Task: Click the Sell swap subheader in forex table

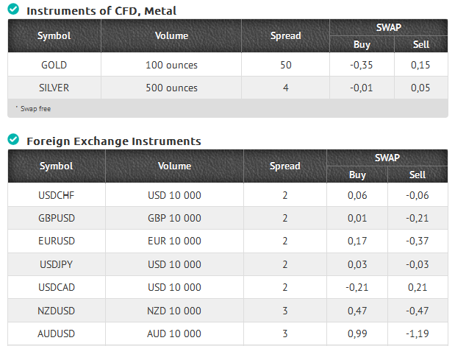Action: point(418,174)
